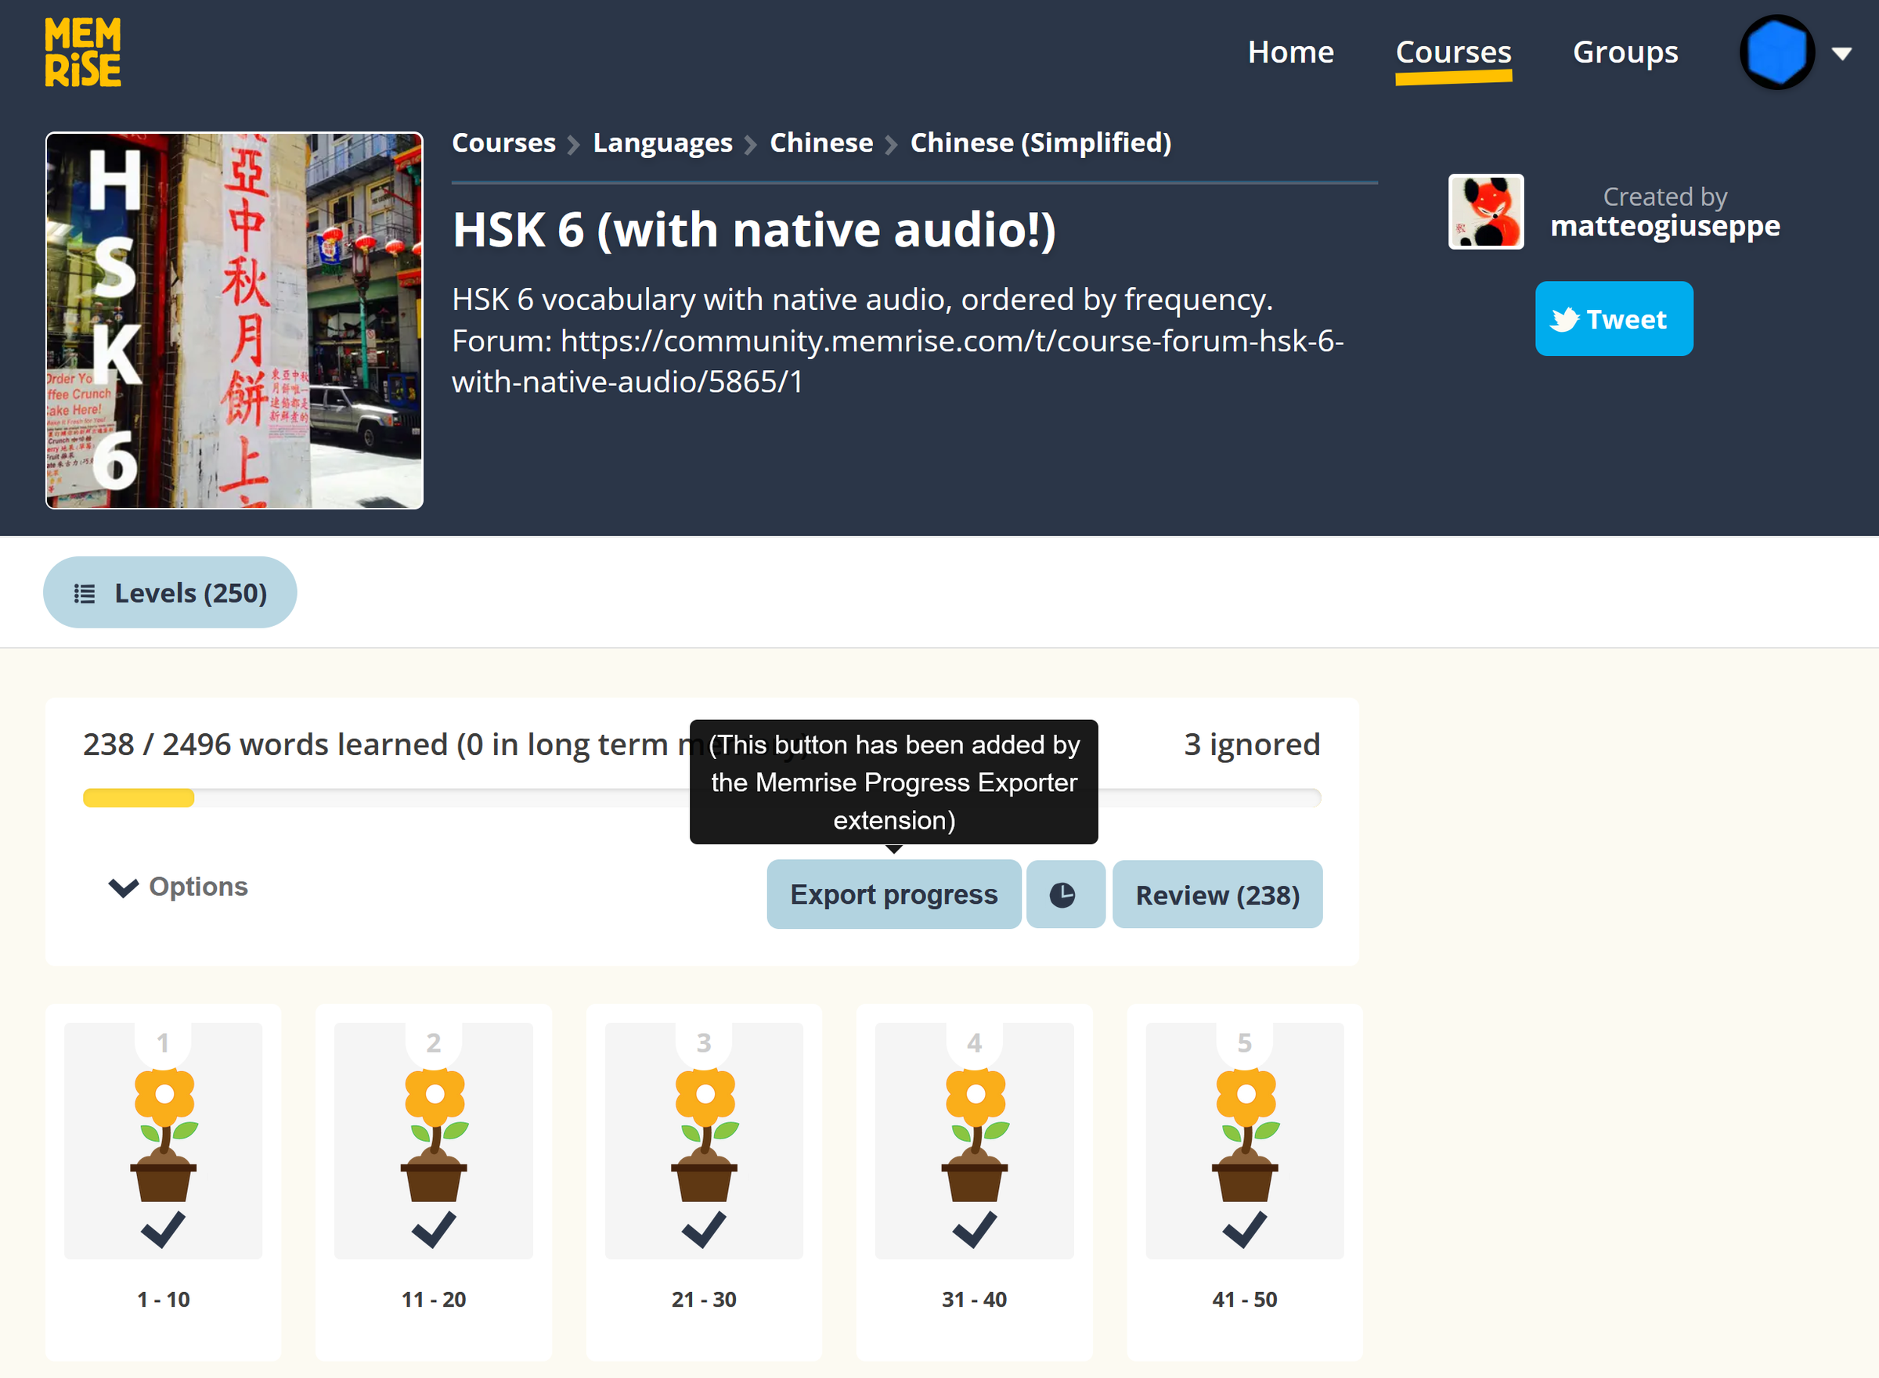Click the Courses breadcrumb link
The height and width of the screenshot is (1378, 1879).
(x=503, y=142)
